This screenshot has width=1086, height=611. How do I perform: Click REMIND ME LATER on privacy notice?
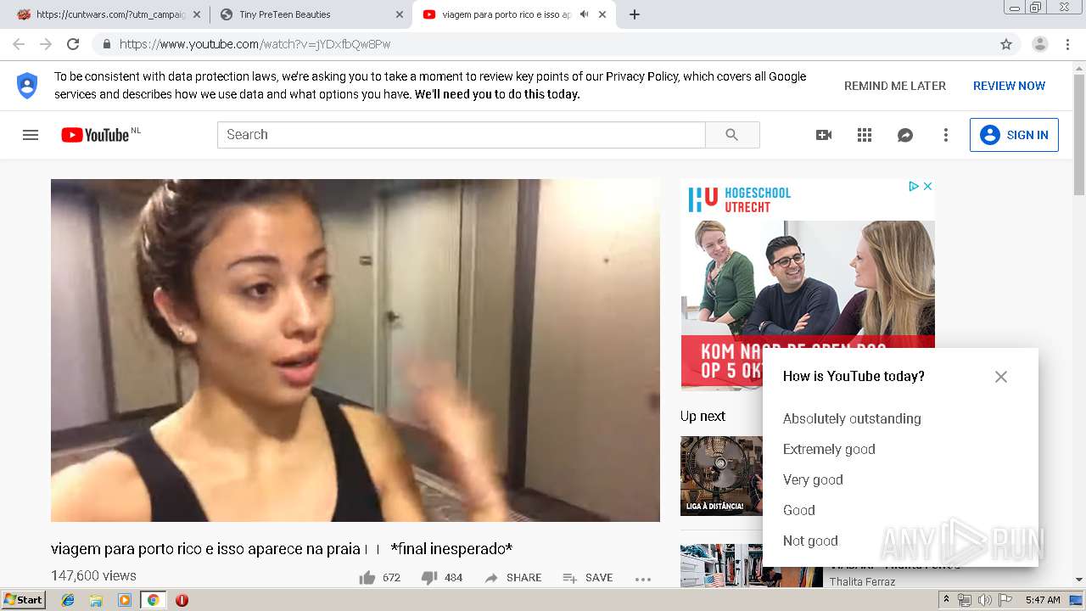pyautogui.click(x=894, y=86)
